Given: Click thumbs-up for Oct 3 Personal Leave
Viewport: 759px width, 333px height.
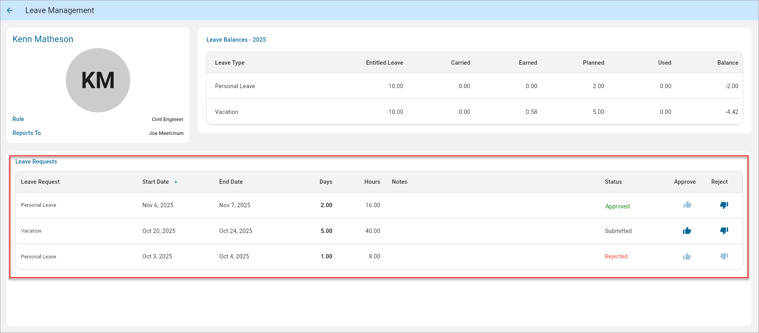Looking at the screenshot, I should click(x=687, y=257).
